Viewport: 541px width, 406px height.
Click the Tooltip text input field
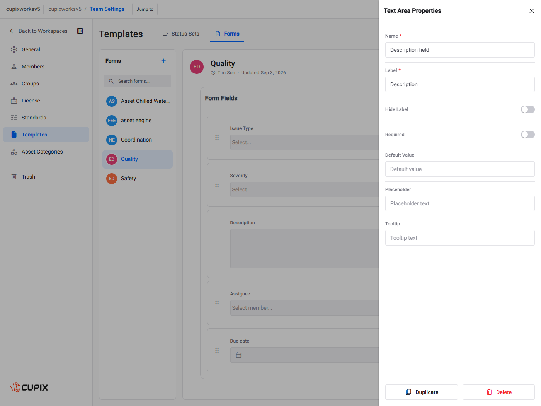460,238
